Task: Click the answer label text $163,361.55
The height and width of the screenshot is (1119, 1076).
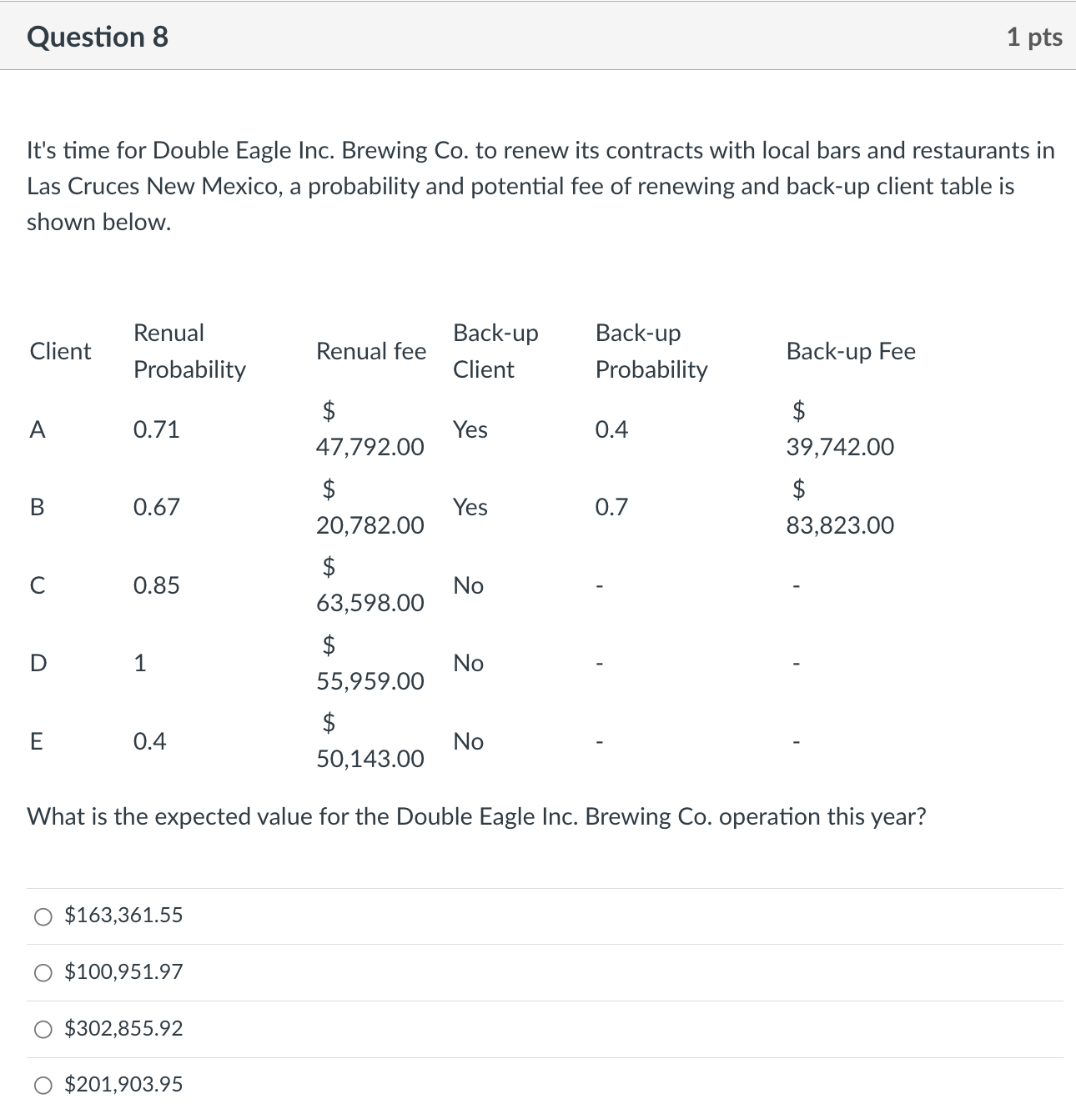Action: [122, 915]
